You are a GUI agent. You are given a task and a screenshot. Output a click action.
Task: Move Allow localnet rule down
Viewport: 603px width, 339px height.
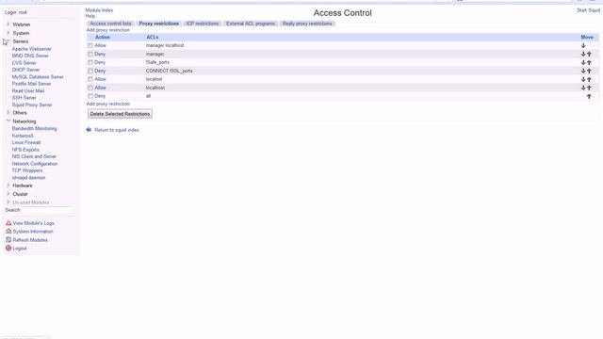[583, 79]
